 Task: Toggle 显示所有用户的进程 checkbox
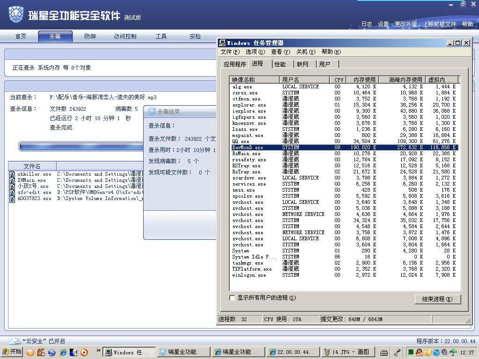pos(232,298)
